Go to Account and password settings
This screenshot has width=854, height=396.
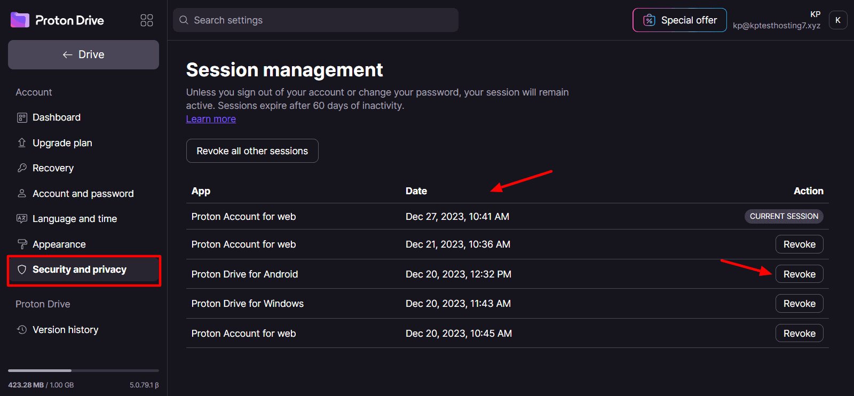coord(83,194)
